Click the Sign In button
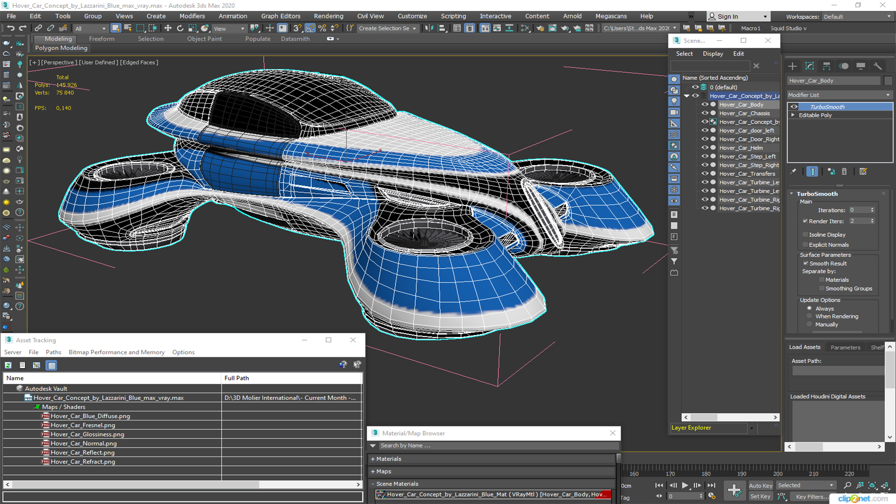The image size is (896, 504). (x=738, y=17)
